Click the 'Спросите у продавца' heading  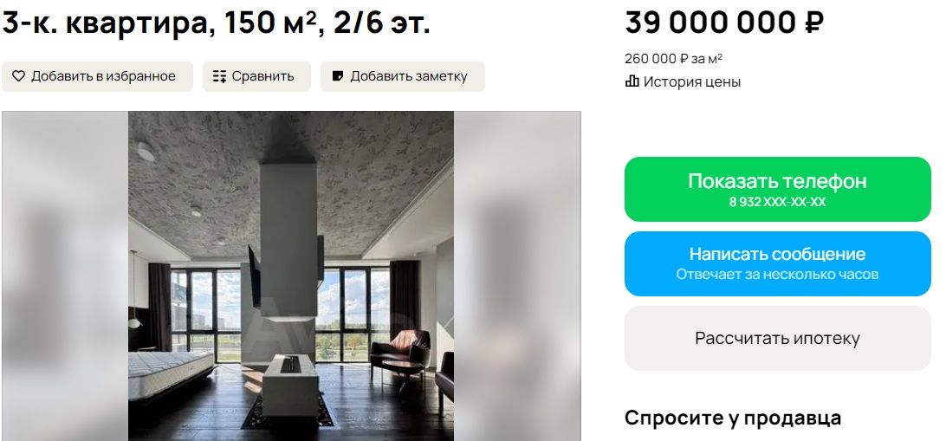pos(733,418)
